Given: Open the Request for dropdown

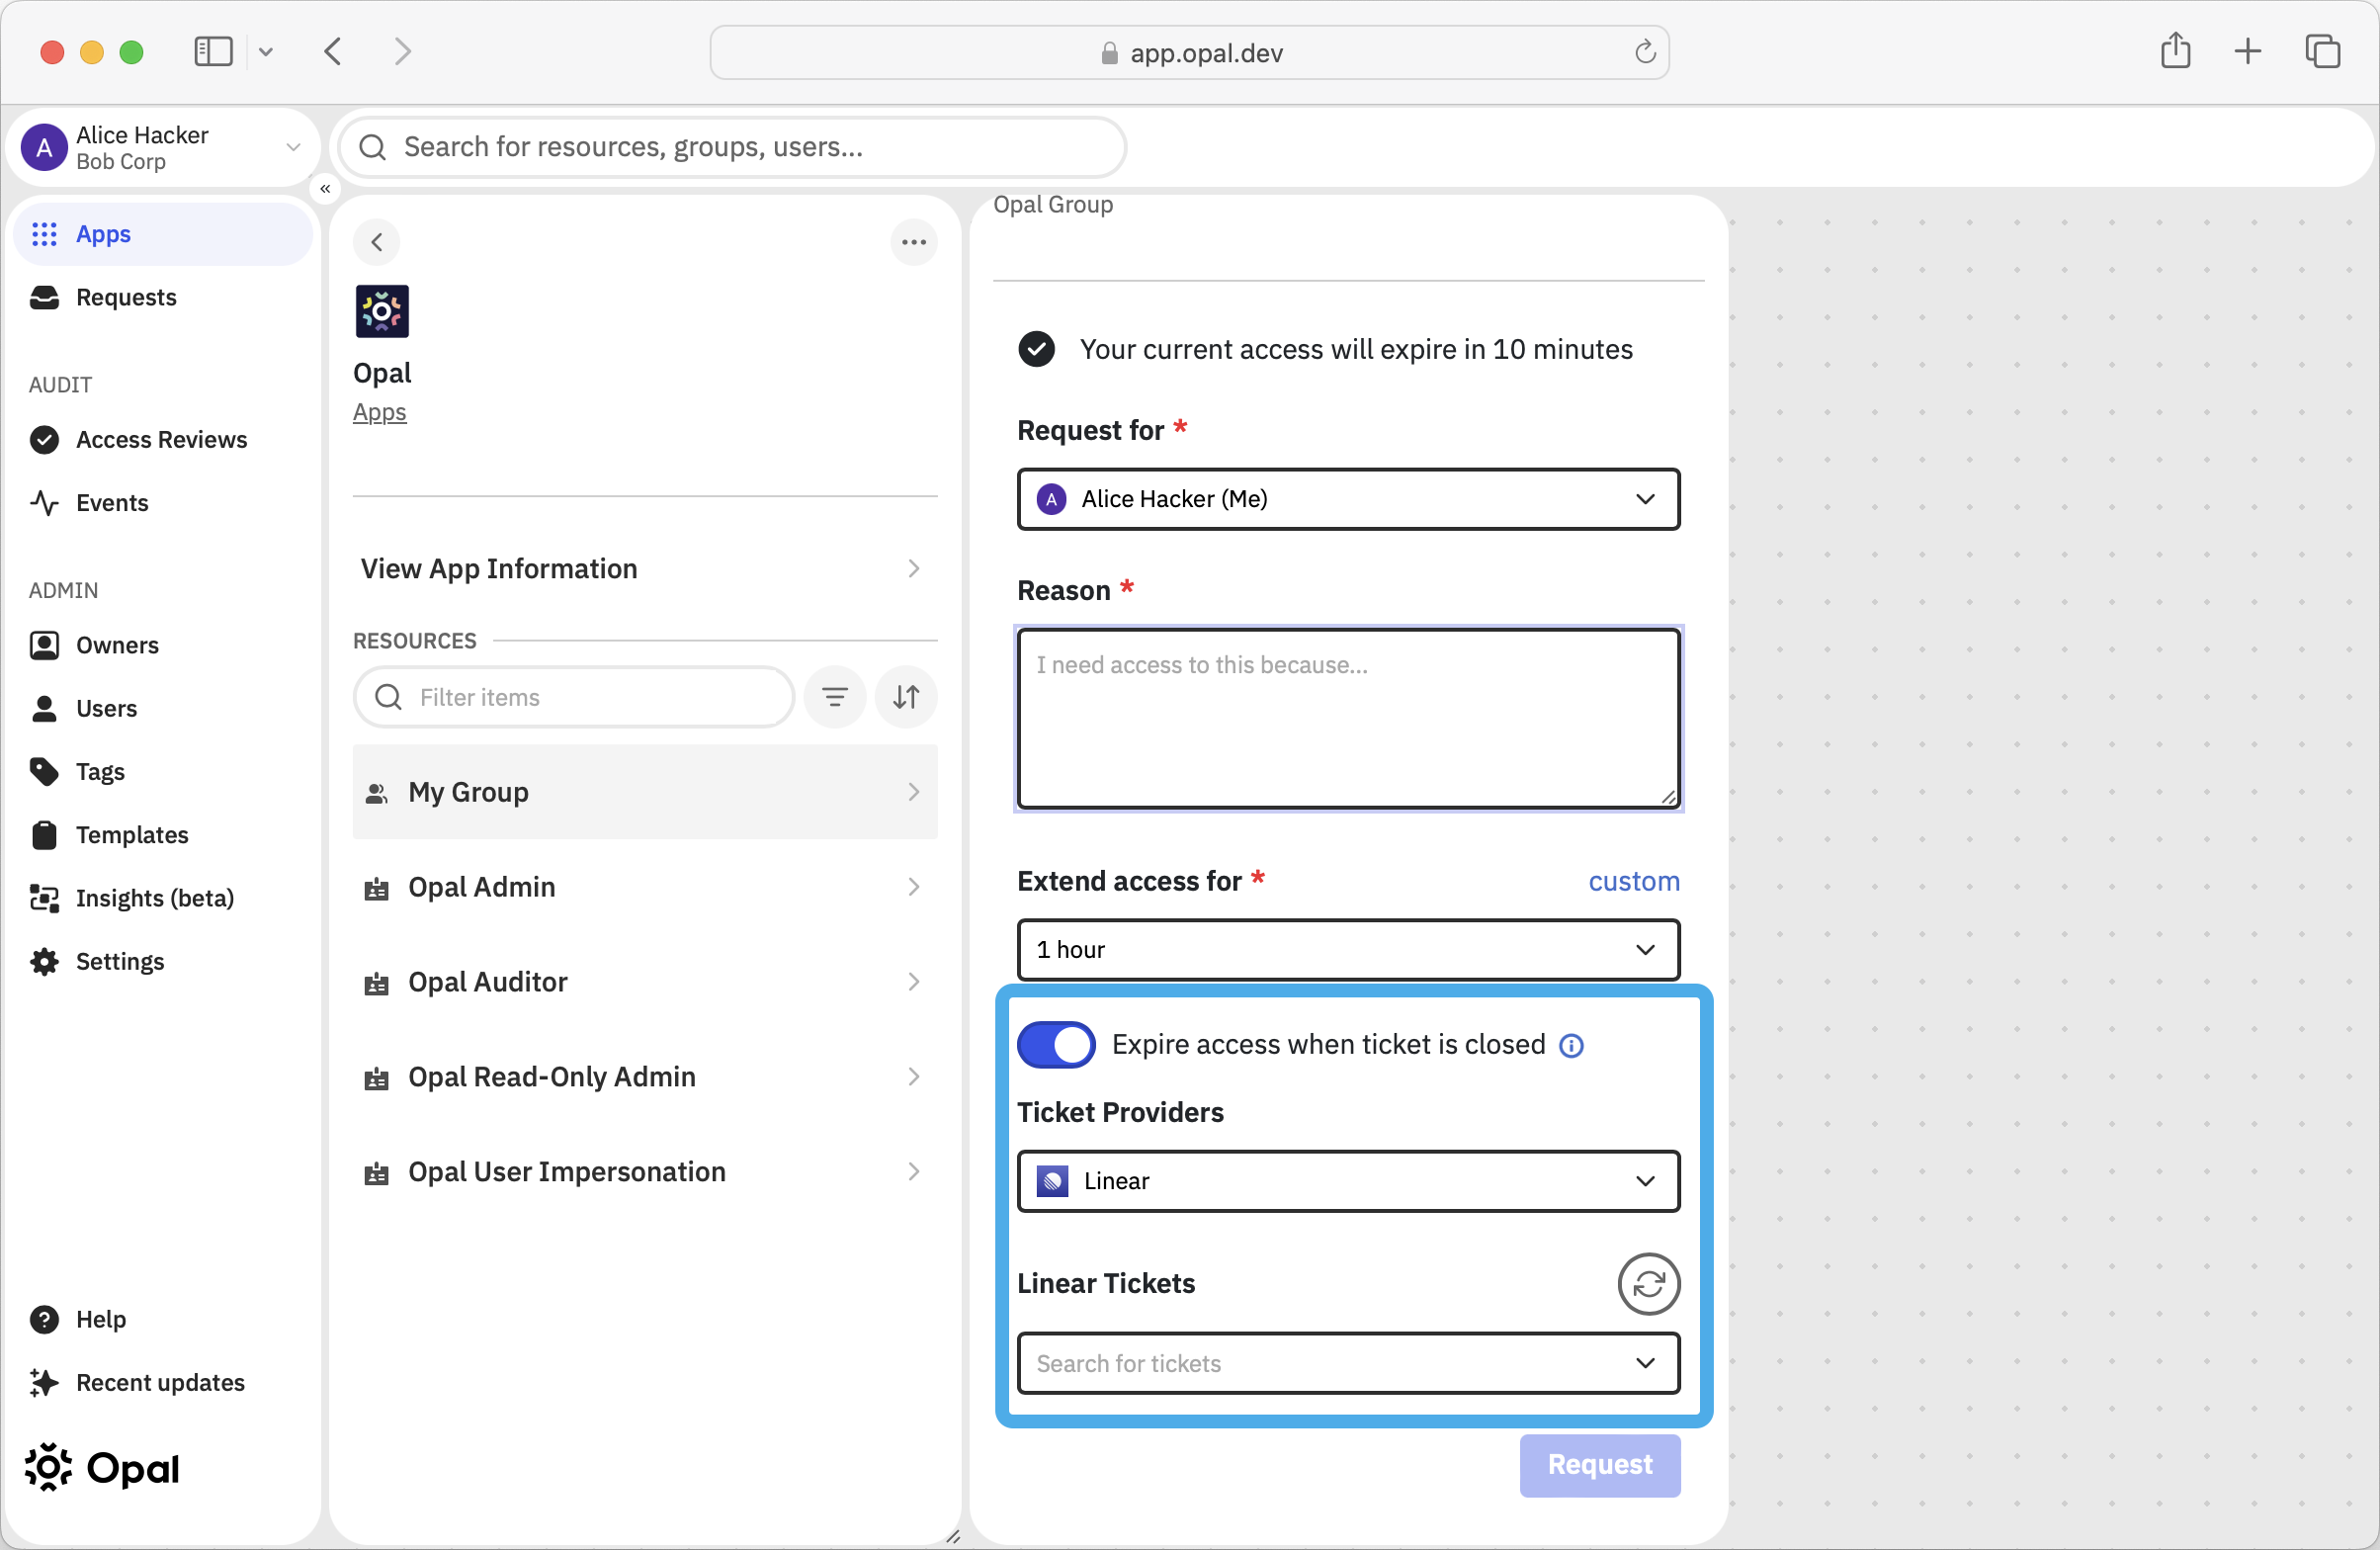Looking at the screenshot, I should 1348,499.
